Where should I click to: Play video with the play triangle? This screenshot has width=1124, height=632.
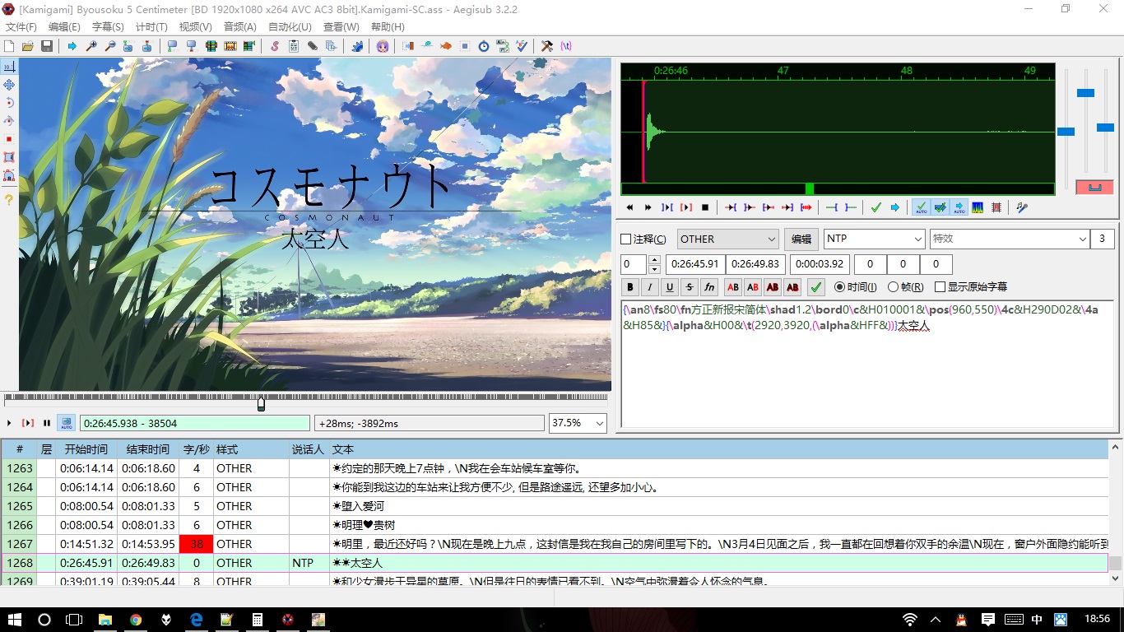click(9, 423)
